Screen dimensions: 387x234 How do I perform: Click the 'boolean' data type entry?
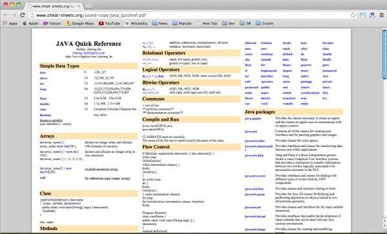[x=45, y=115]
